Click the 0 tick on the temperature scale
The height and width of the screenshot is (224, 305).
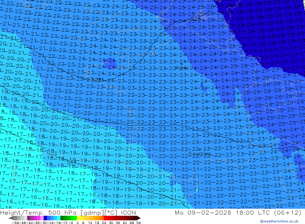pyautogui.click(x=77, y=223)
